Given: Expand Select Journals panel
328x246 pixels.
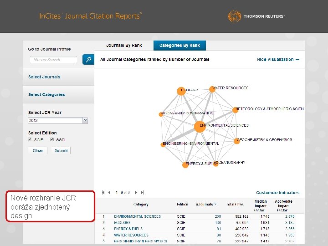Looking at the screenshot, I should (58, 77).
